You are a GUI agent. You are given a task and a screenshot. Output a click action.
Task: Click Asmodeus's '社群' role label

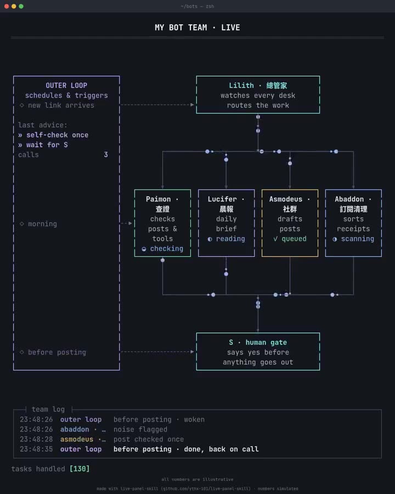click(290, 209)
